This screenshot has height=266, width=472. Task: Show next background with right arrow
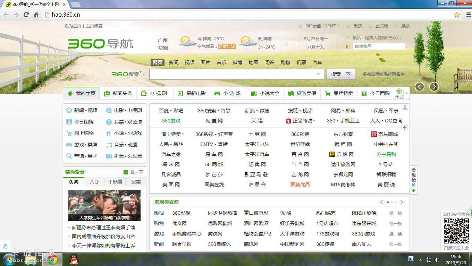(434, 87)
